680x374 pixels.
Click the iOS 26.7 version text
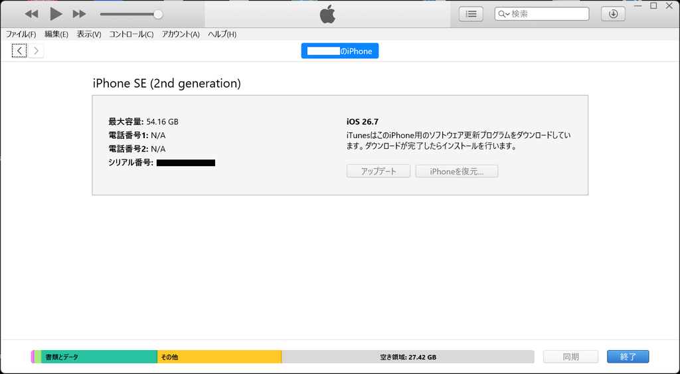tap(362, 122)
